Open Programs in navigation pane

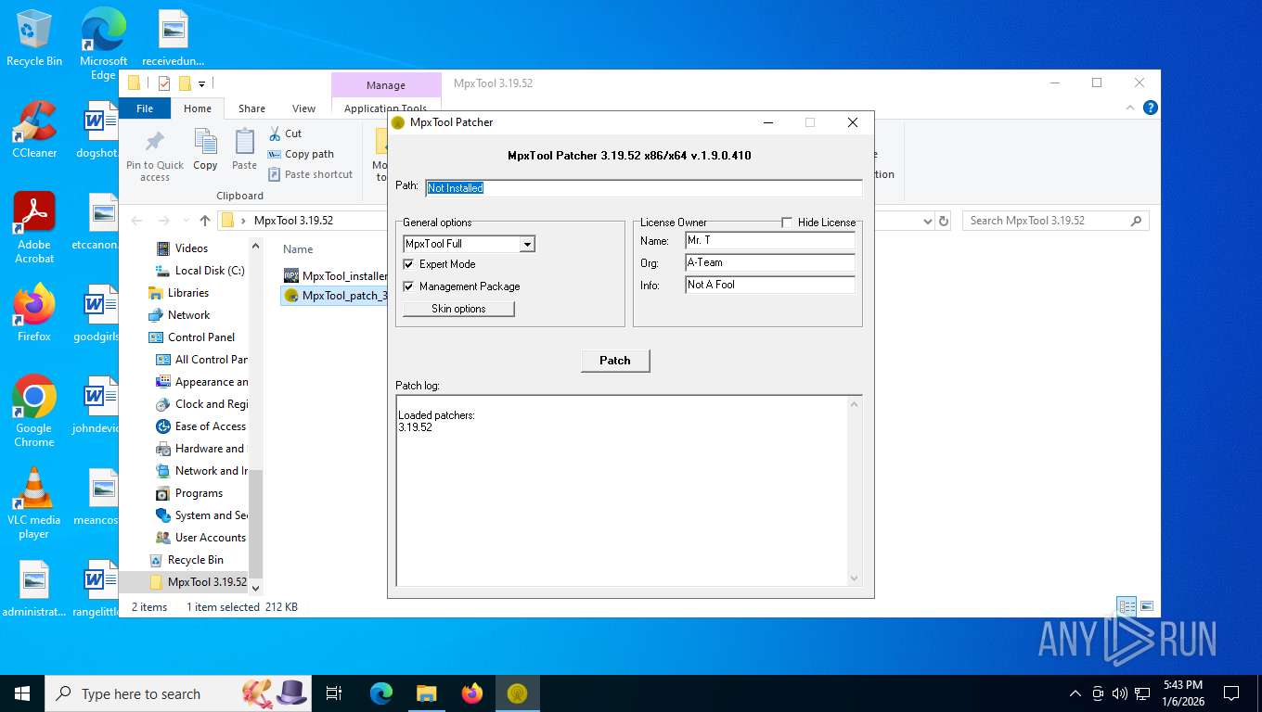pos(199,493)
